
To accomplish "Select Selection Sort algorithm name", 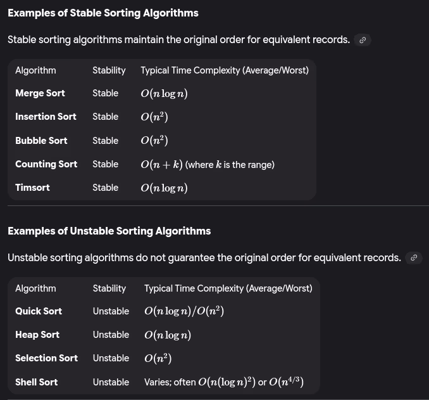I will (x=46, y=358).
